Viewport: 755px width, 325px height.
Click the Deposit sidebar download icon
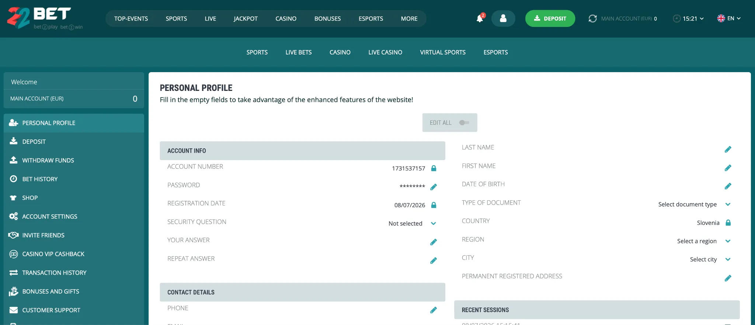click(13, 141)
